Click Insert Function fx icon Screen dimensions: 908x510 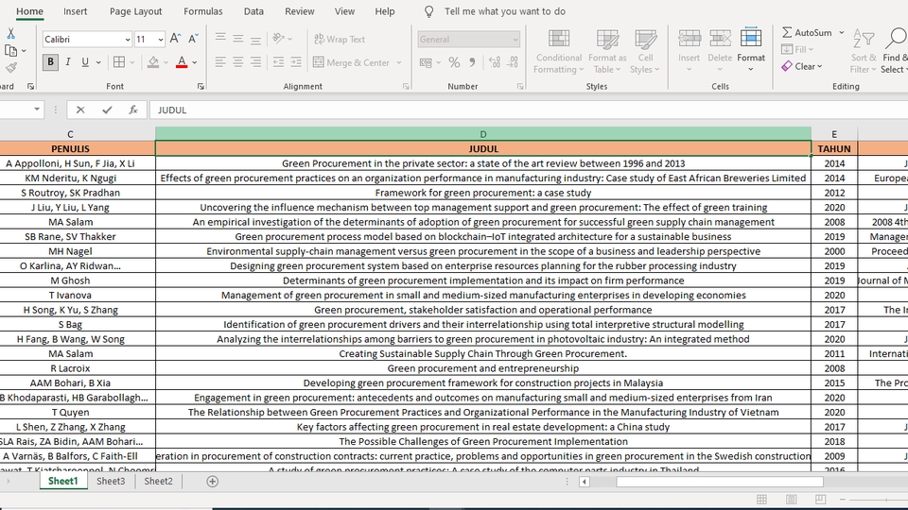[133, 110]
